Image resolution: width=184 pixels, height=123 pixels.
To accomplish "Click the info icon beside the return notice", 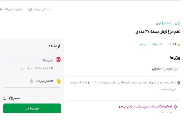I will 178,83.
